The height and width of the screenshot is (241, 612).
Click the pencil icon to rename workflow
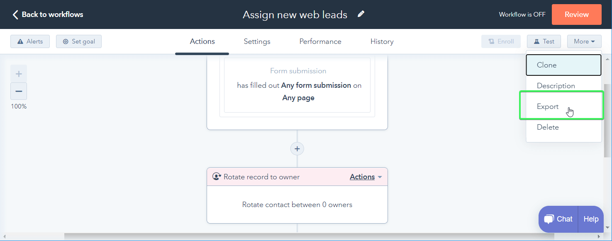point(361,14)
